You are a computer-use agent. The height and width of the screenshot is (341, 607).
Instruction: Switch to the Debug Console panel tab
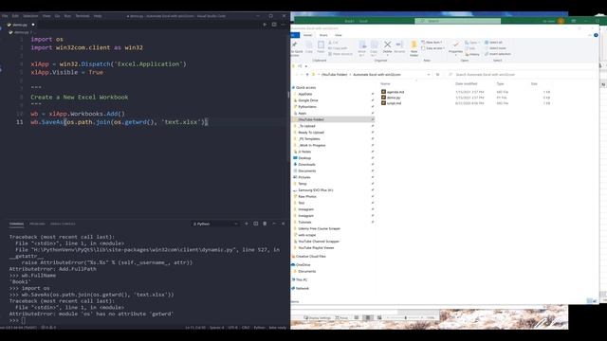pos(63,224)
